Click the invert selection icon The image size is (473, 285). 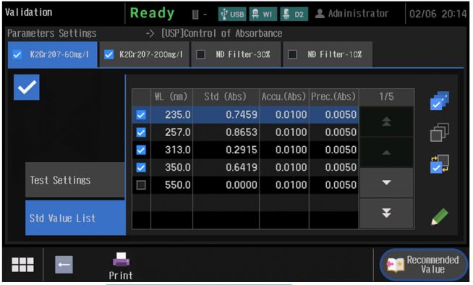[x=440, y=164]
